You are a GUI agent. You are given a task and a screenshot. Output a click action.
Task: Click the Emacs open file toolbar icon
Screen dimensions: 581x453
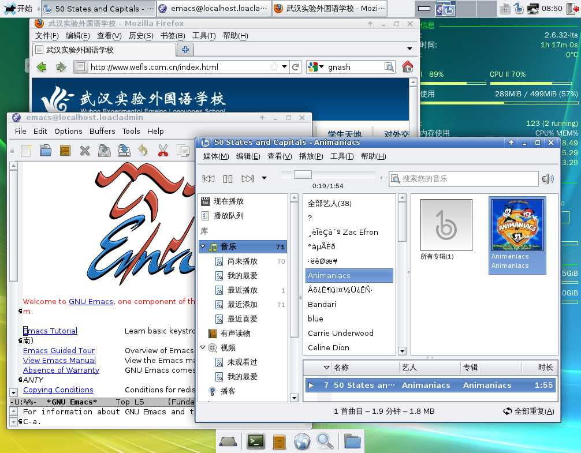coord(46,151)
